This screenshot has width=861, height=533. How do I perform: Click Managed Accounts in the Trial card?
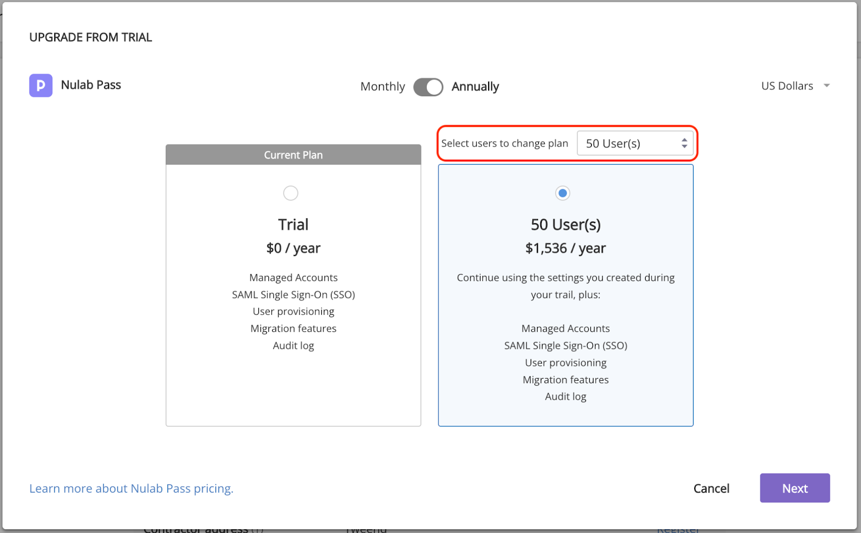(x=293, y=278)
